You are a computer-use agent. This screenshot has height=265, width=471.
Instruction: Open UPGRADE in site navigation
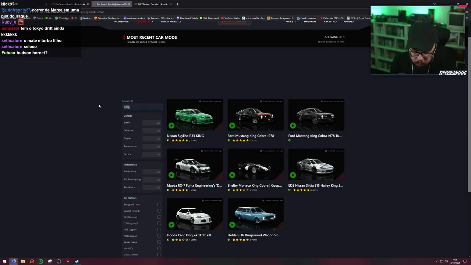pyautogui.click(x=310, y=21)
